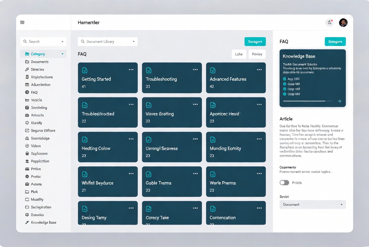The image size is (369, 247).
Task: Click the arrow icon in Knowledge Base card
Action: click(340, 101)
